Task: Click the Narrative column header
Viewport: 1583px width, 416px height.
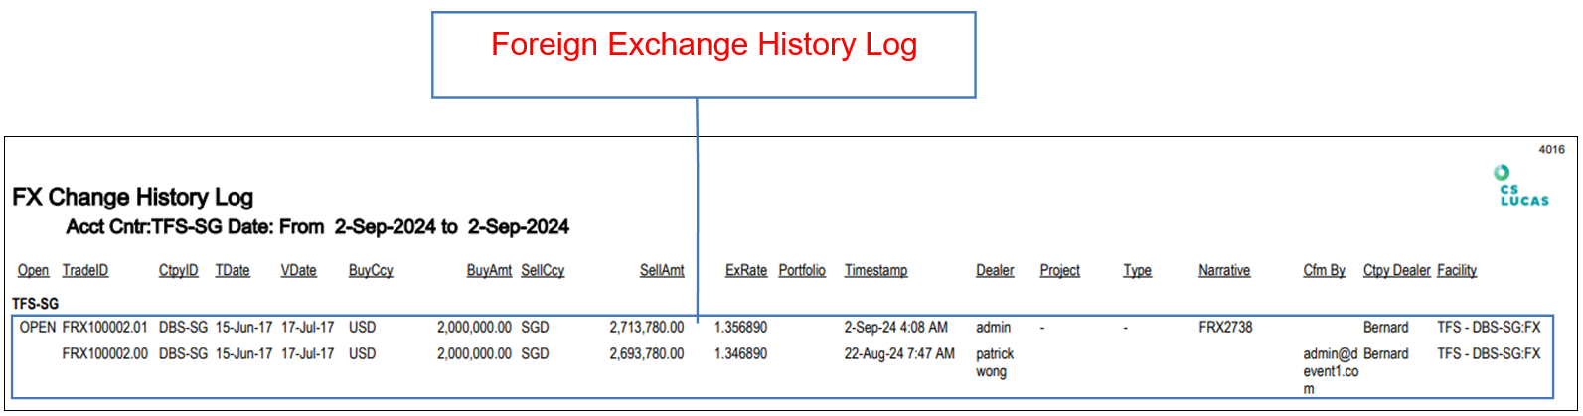Action: [x=1224, y=270]
